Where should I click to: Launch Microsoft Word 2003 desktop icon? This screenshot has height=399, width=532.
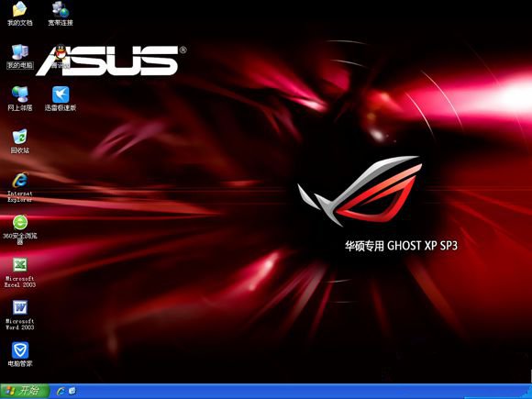19,316
